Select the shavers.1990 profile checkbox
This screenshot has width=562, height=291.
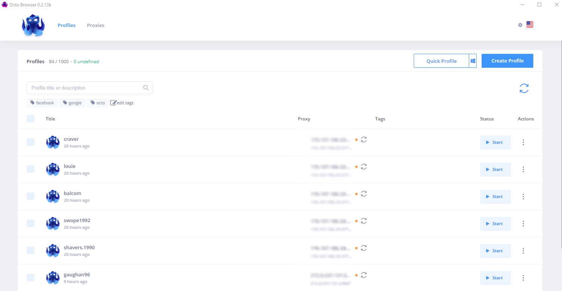31,250
